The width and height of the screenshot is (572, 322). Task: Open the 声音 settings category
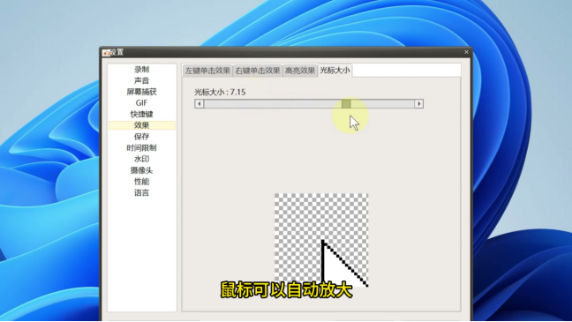[x=141, y=80]
